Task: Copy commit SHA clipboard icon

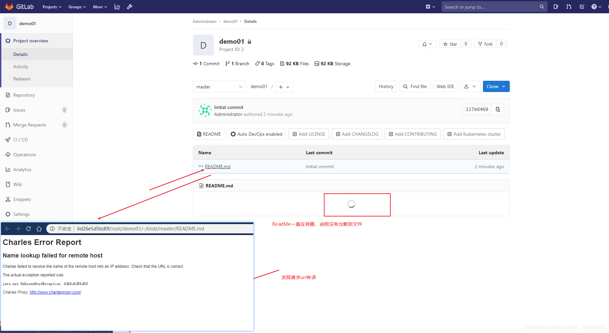Action: pos(498,109)
